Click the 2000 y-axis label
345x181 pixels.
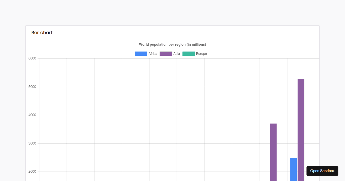pos(32,171)
